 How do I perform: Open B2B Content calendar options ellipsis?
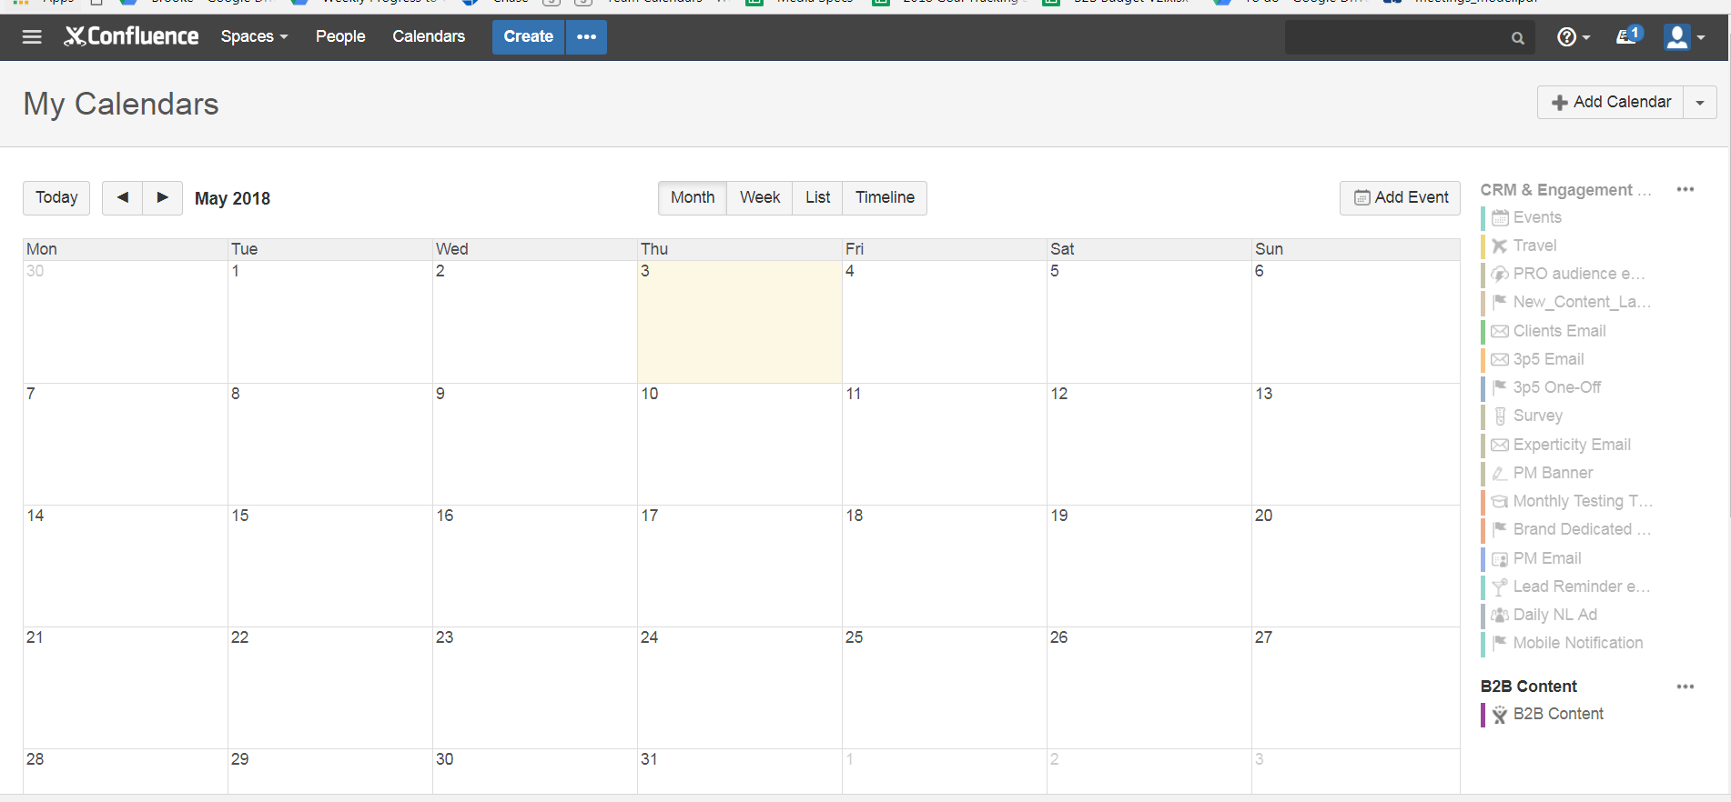tap(1685, 687)
